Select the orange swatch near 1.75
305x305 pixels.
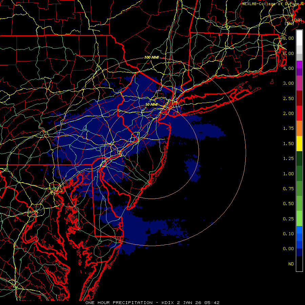[x=299, y=128]
